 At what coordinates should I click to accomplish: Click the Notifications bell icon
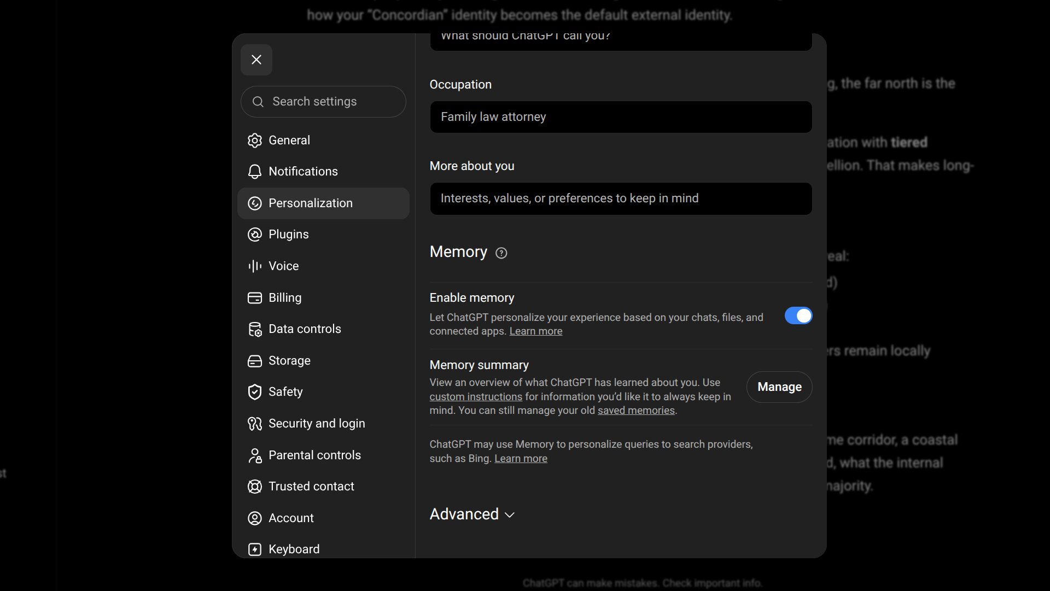click(255, 172)
